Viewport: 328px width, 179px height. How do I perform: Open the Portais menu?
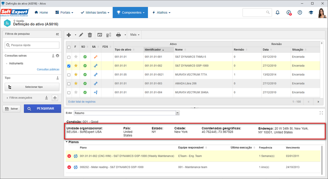point(64,12)
